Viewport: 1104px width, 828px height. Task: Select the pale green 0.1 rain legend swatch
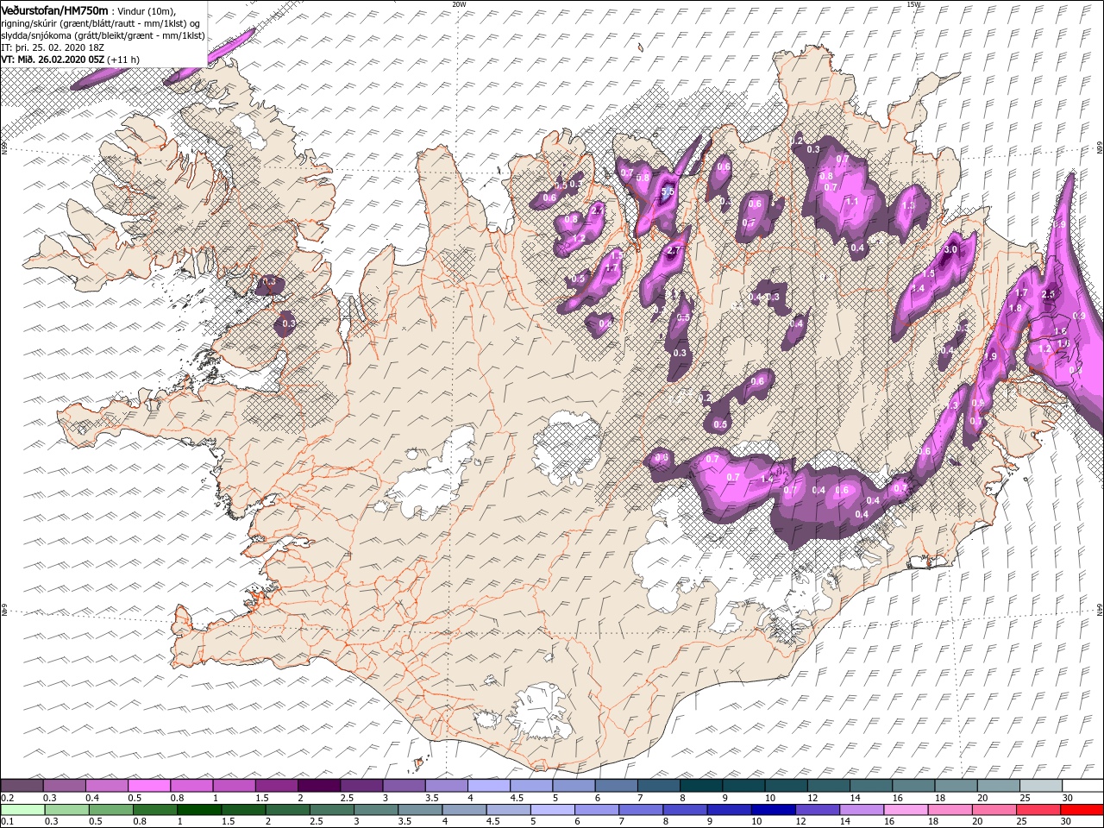pos(22,810)
